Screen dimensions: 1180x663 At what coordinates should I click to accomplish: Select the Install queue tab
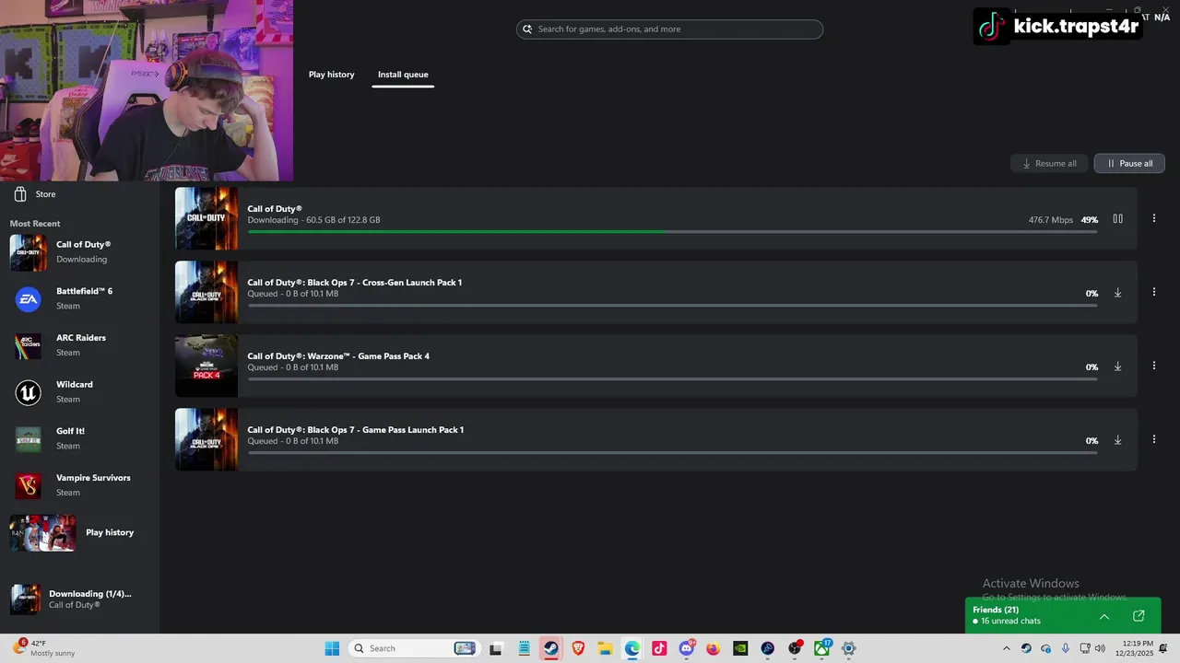coord(403,75)
